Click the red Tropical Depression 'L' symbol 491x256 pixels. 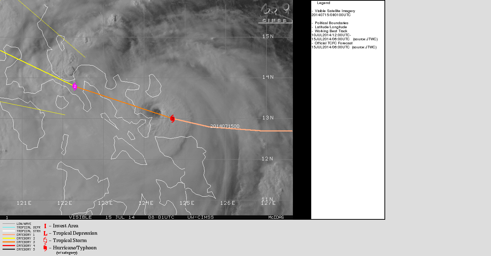pyautogui.click(x=45, y=233)
